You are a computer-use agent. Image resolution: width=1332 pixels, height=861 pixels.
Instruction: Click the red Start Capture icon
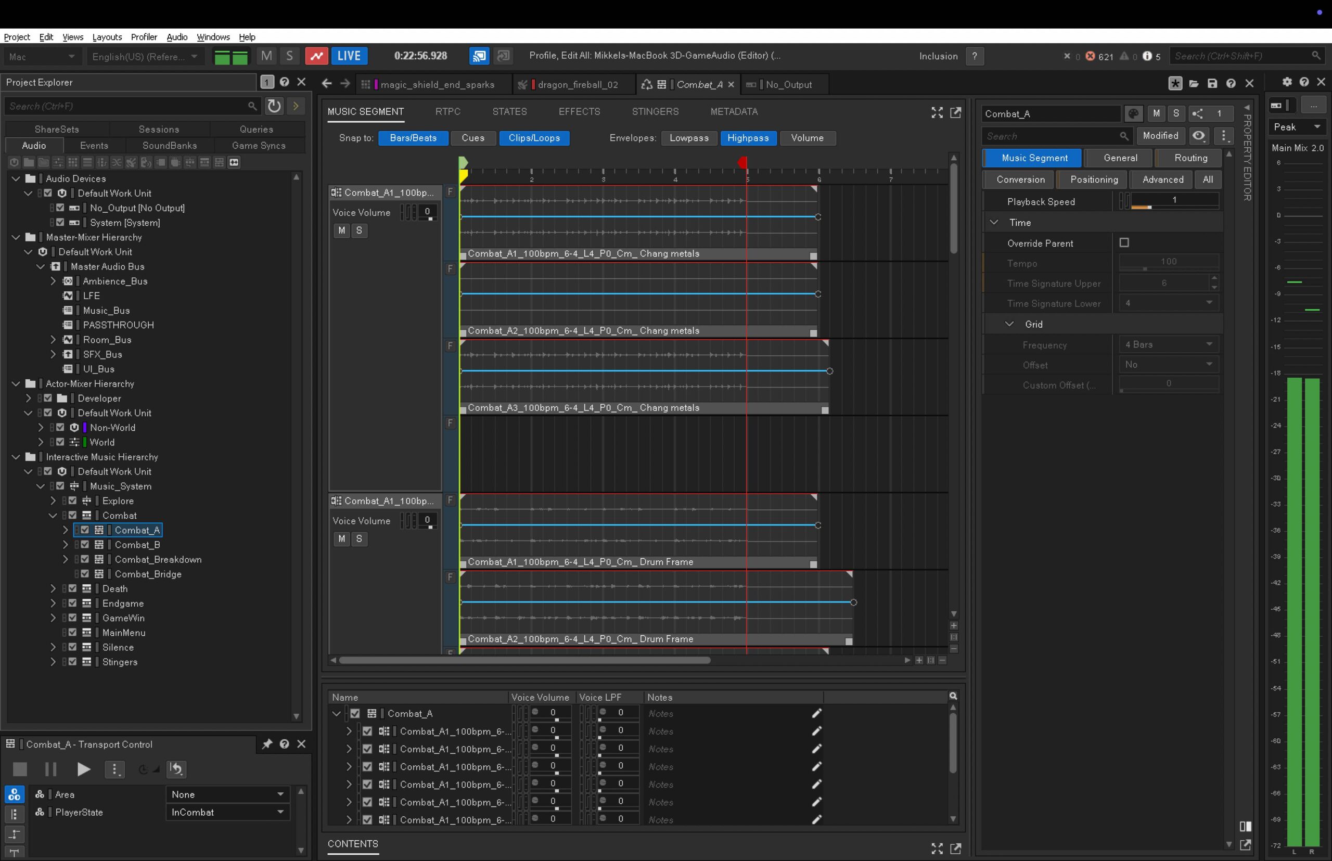coord(316,56)
